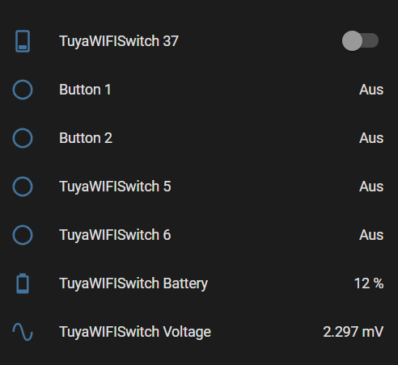Open the Button 1 entity details
Image resolution: width=398 pixels, height=365 pixels.
tap(85, 90)
